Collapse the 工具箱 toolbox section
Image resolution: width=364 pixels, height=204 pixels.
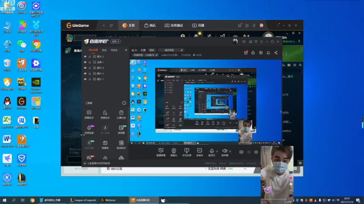click(x=124, y=103)
